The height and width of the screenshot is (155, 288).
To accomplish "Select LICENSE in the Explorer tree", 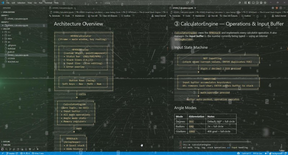I will tap(11, 58).
